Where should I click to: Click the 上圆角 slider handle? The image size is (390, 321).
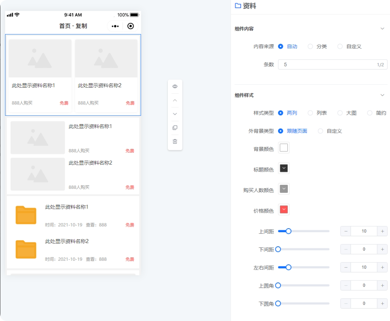tap(278, 286)
